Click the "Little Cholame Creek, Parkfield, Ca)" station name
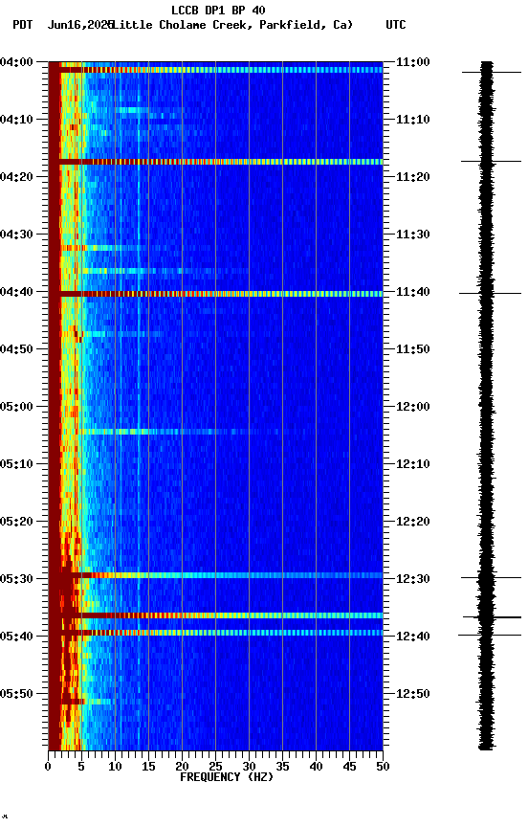 pyautogui.click(x=231, y=25)
